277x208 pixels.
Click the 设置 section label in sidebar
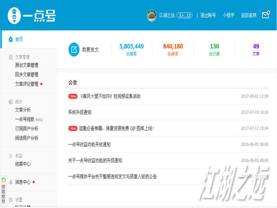(19, 200)
